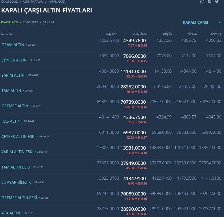The width and height of the screenshot is (224, 217).
Task: Select has altın sell price 4336.7500
Action: (135, 117)
